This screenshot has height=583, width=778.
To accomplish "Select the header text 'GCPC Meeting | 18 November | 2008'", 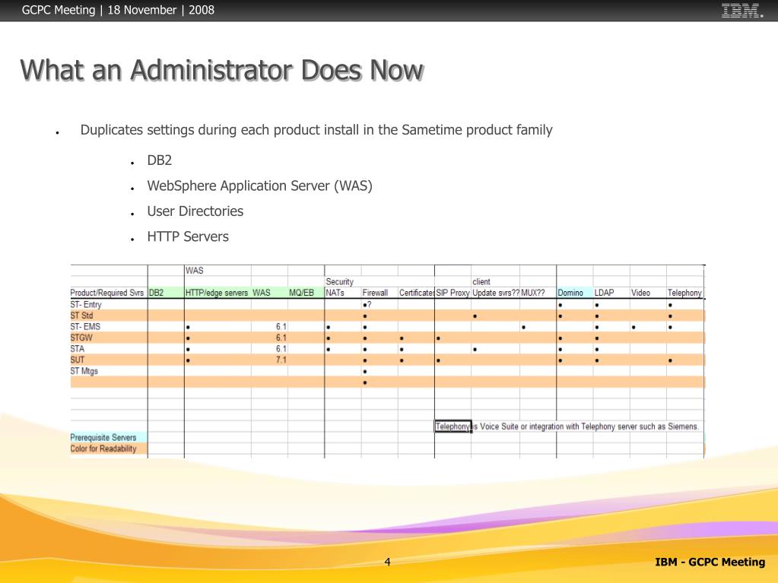I will coord(118,10).
